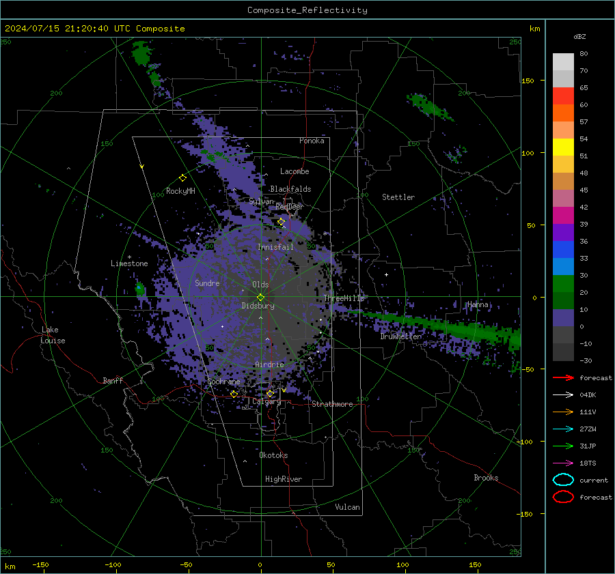Click the magenta 18TS arrow icon

pos(563,463)
